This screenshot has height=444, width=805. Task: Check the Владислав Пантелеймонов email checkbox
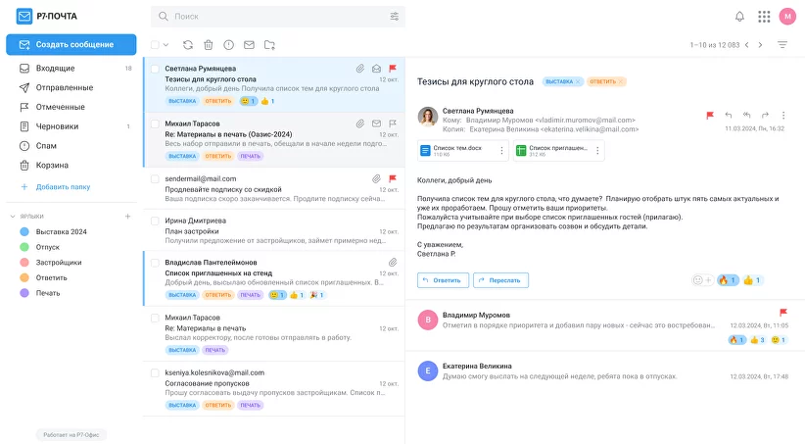coord(155,262)
